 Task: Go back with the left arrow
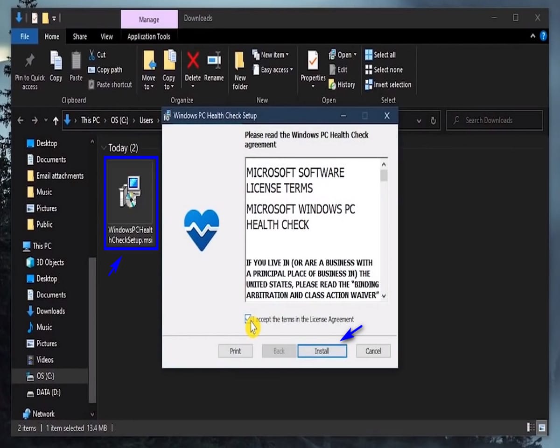point(21,120)
